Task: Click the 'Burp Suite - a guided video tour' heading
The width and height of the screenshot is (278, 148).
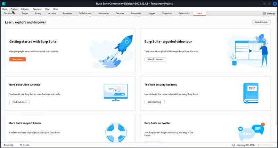Action: pyautogui.click(x=168, y=41)
